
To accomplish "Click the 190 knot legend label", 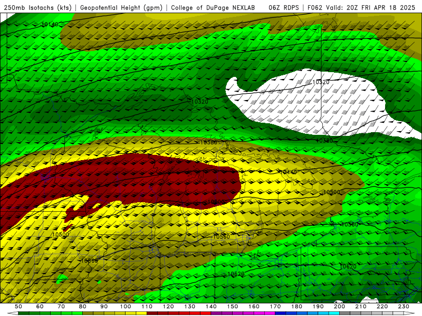I will click(318, 307).
